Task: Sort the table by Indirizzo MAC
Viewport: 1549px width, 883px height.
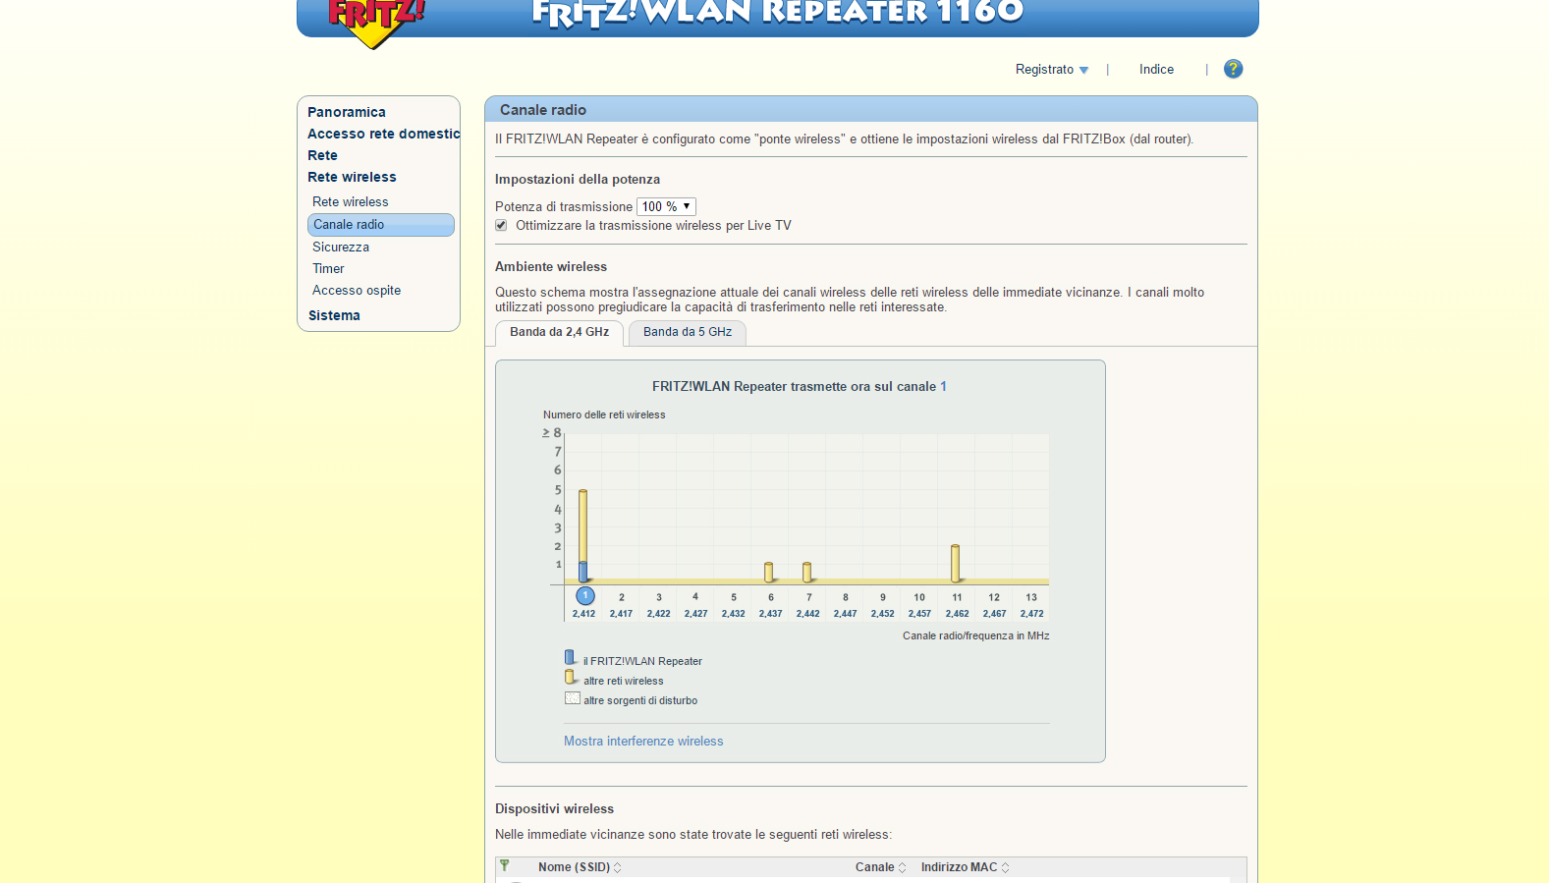Action: tap(965, 867)
